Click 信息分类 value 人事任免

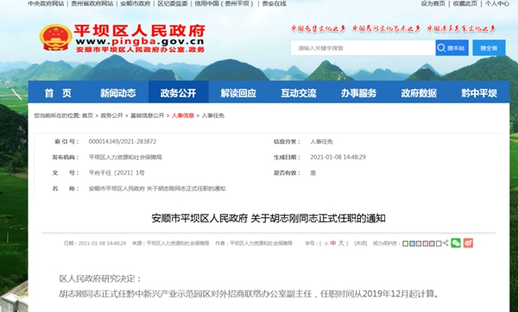pos(321,141)
